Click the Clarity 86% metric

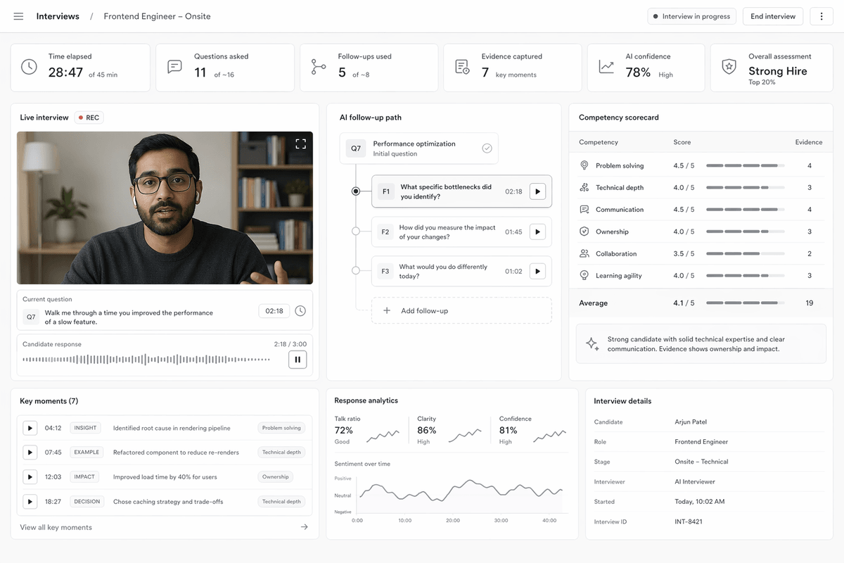427,430
